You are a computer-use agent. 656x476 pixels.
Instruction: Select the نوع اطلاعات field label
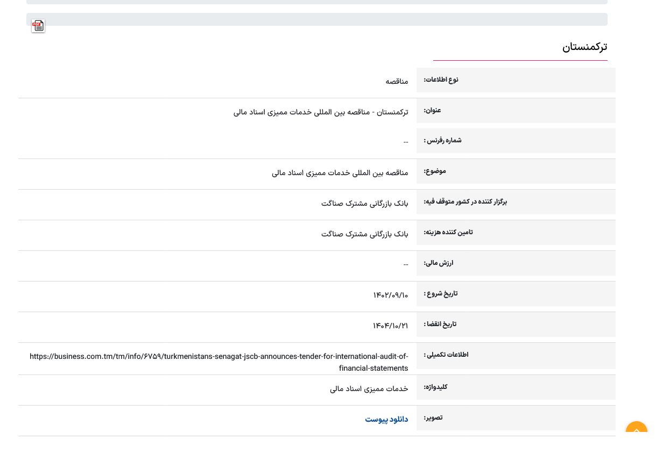441,80
